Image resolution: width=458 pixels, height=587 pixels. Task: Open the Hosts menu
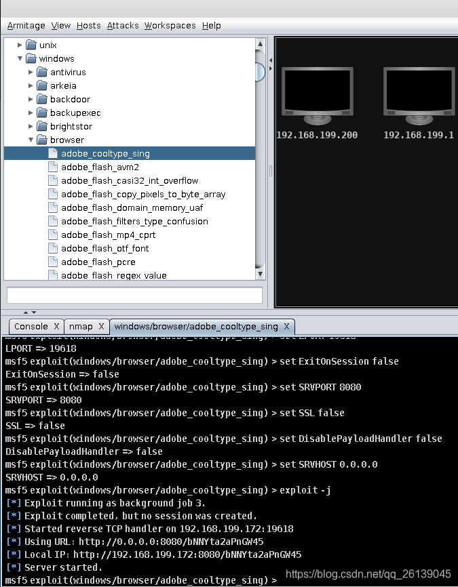pos(88,26)
